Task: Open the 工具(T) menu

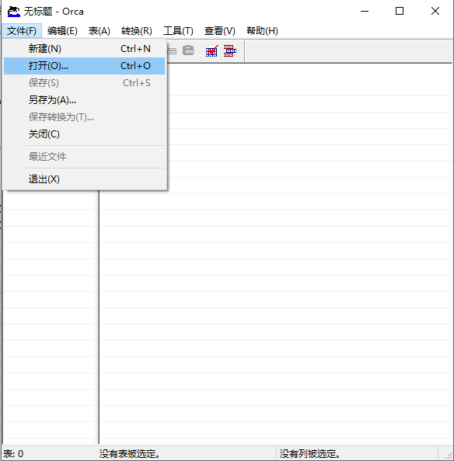Action: tap(178, 31)
